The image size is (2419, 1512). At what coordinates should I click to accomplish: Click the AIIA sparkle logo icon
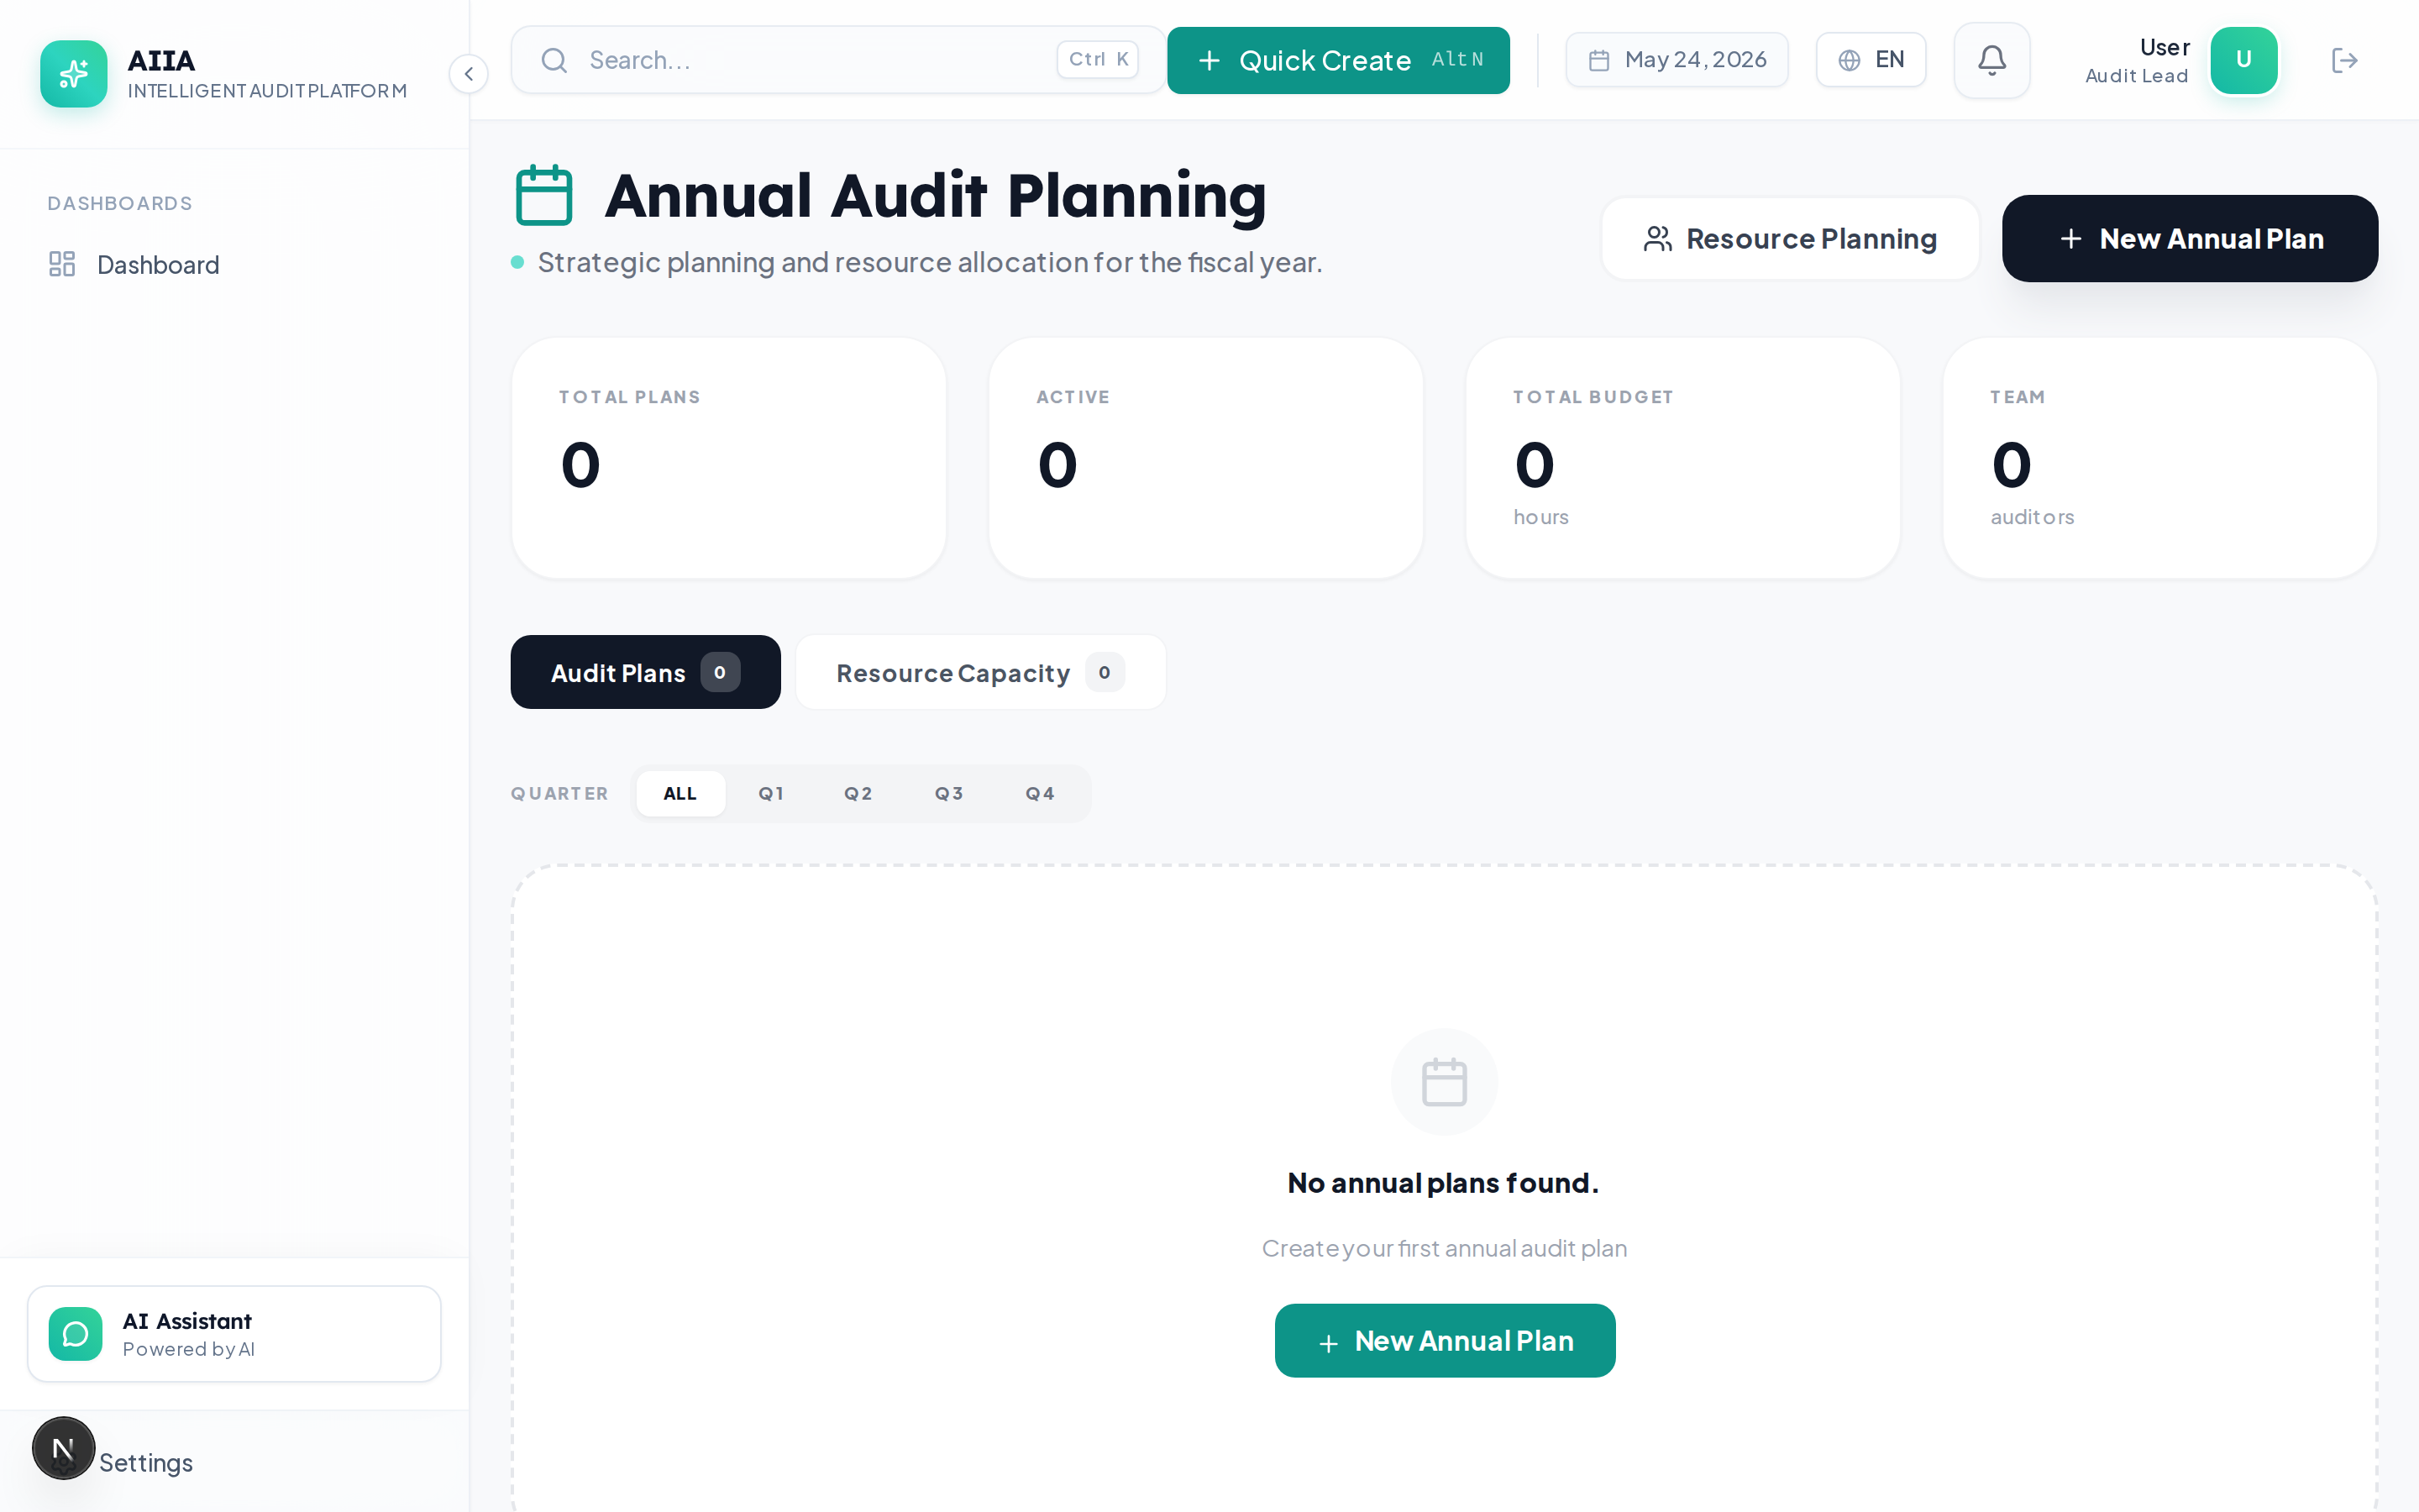click(73, 73)
